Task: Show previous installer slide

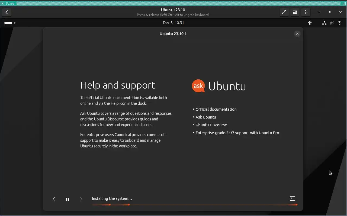Action: 54,199
